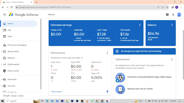Image resolution: width=184 pixels, height=103 pixels.
Task: Click the Reports chart icon
Action: tap(4, 58)
